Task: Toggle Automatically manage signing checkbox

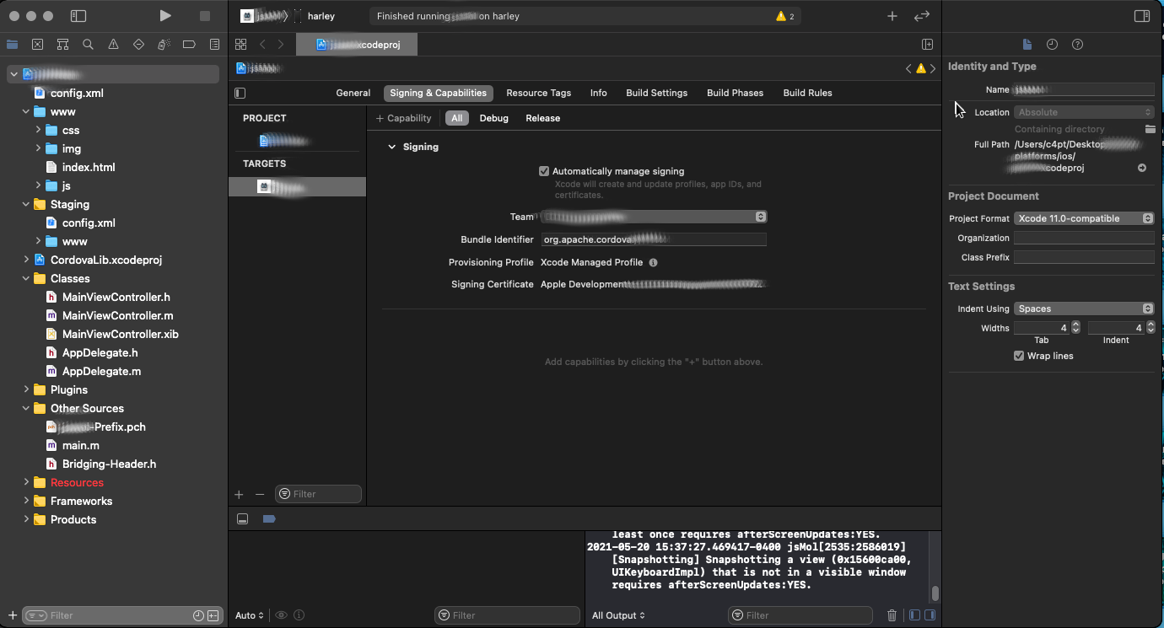Action: pos(544,171)
